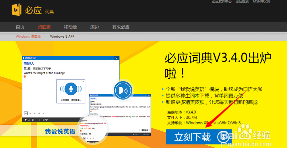Click the bullet line about 生词本下载
This screenshot has height=154, width=287.
[x=204, y=96]
